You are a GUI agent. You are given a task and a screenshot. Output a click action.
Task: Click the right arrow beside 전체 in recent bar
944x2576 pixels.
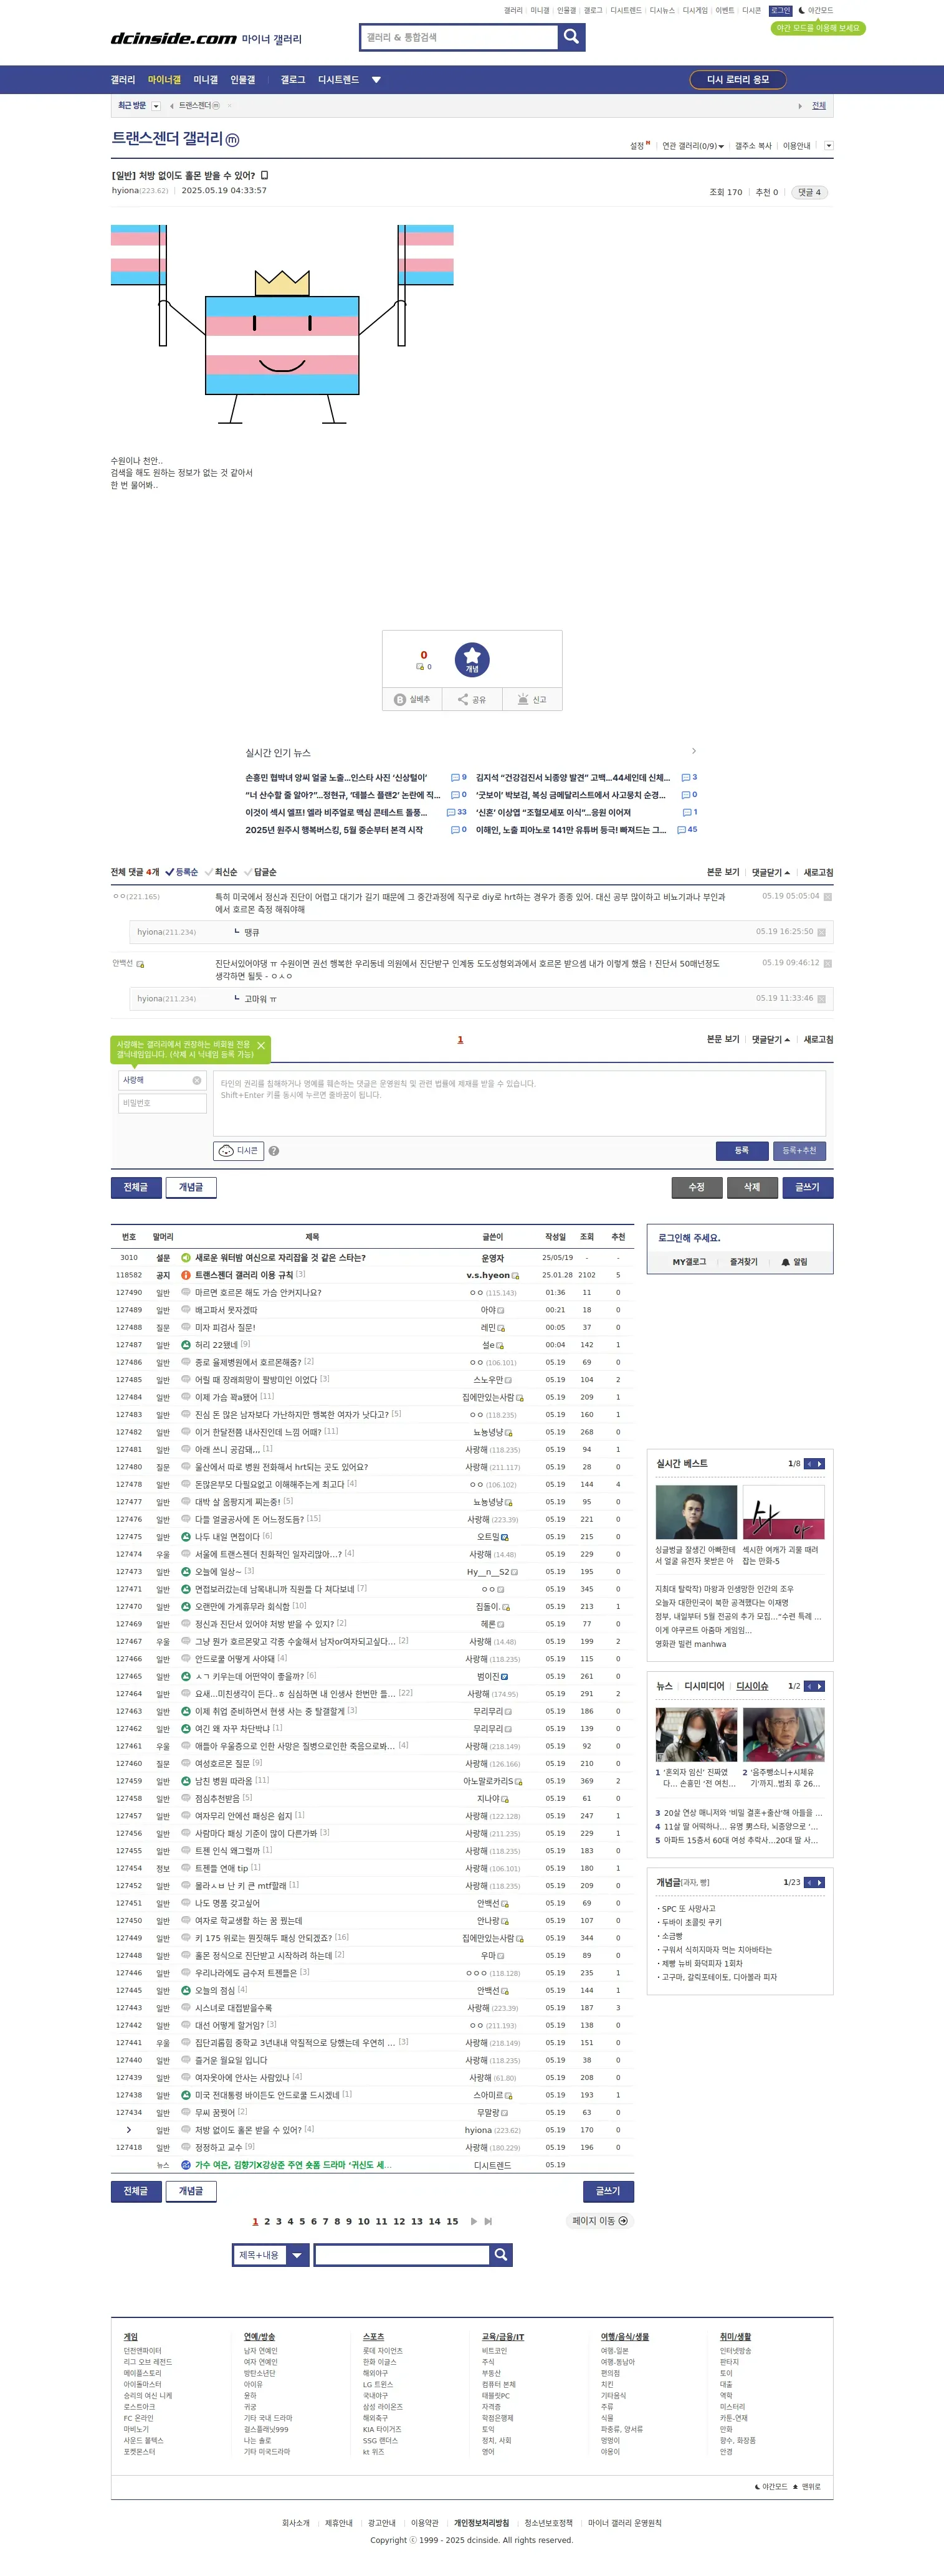click(800, 106)
